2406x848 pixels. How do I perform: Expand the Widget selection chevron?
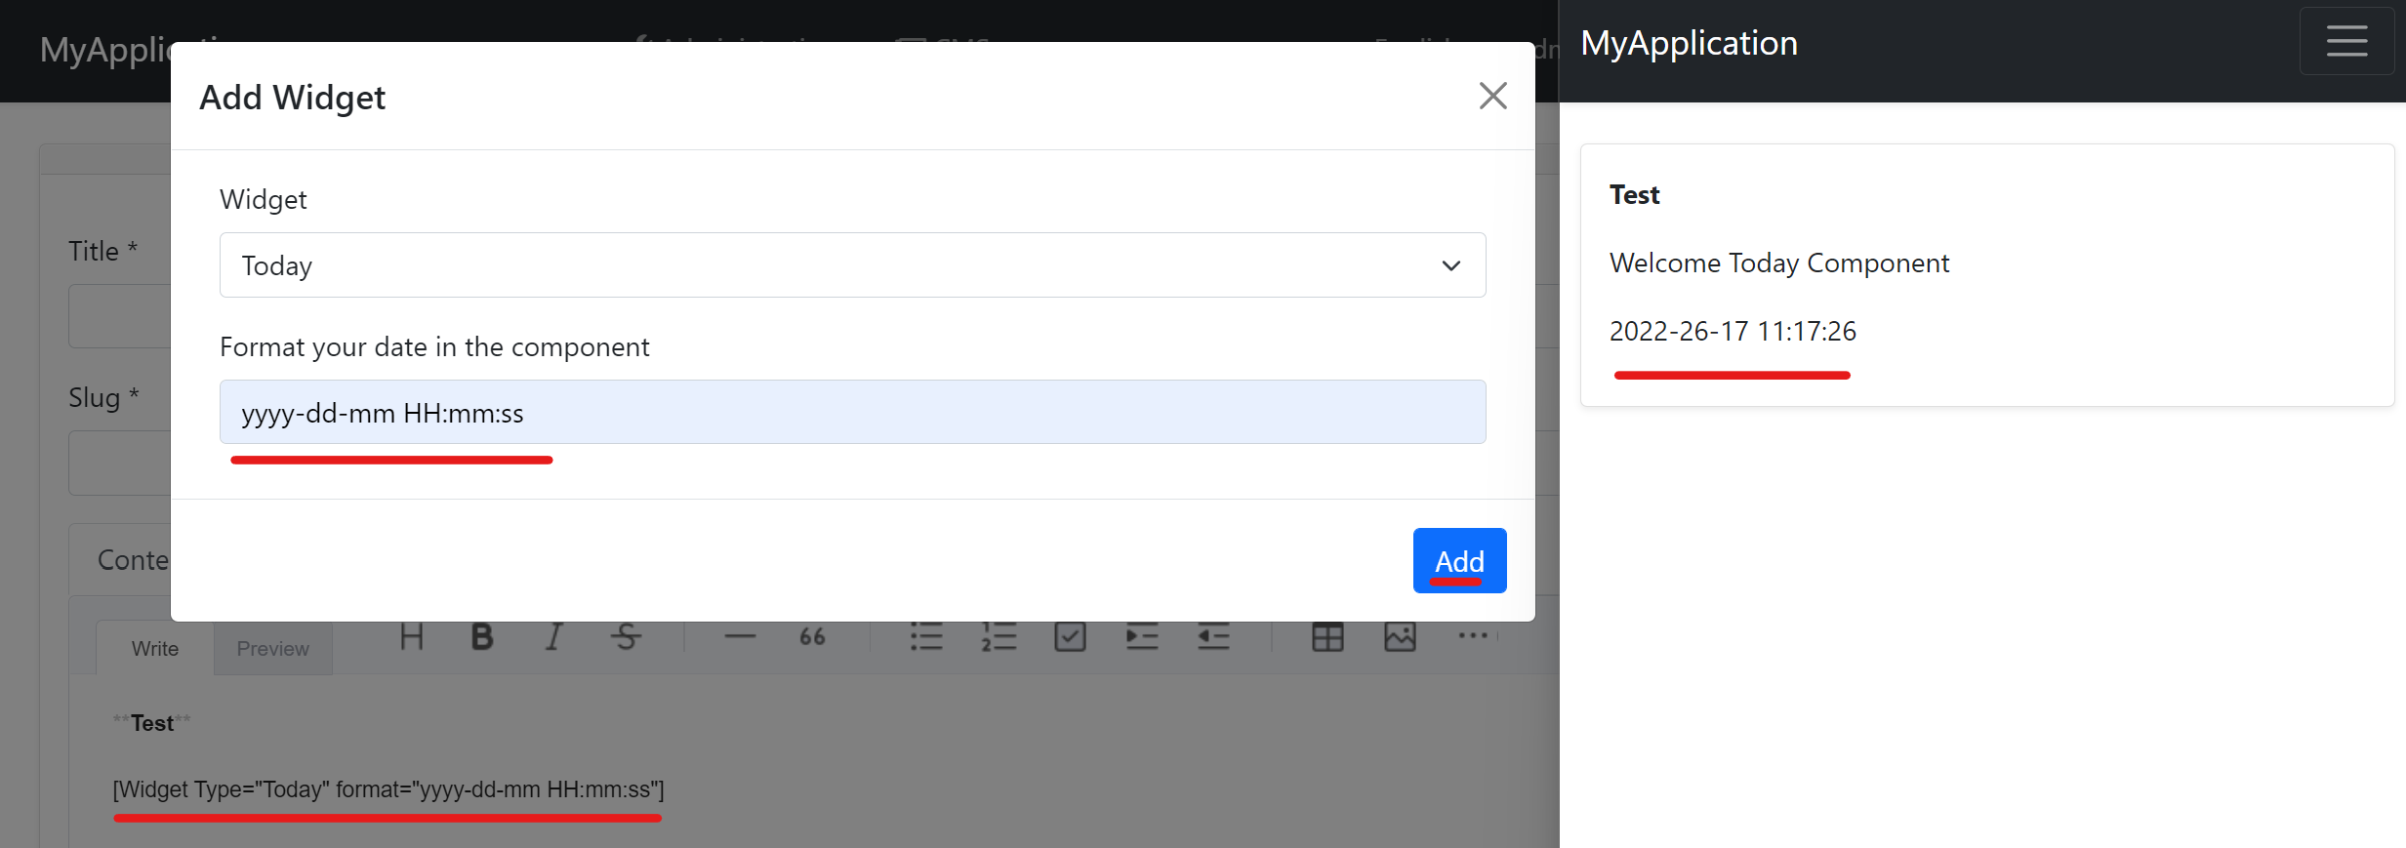click(1450, 265)
